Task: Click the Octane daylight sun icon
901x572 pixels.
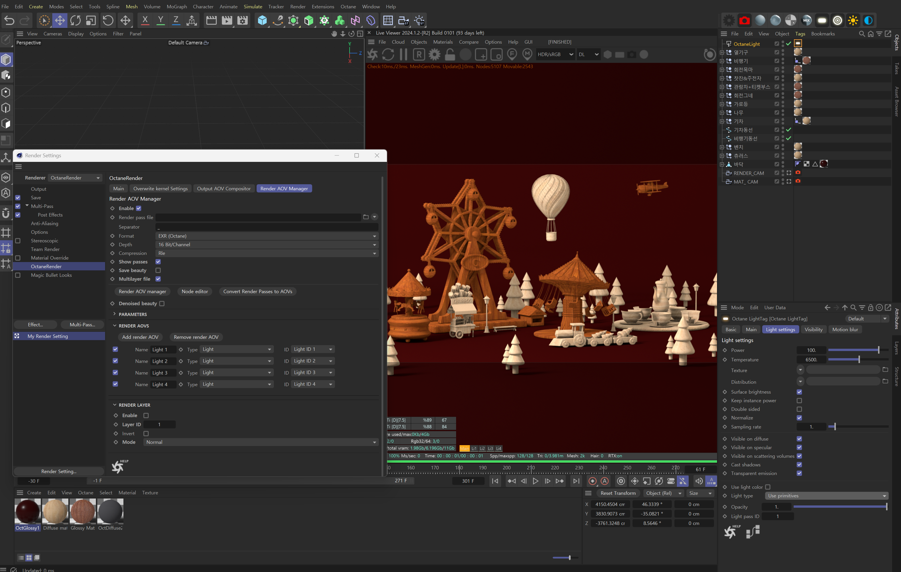Action: click(x=853, y=21)
